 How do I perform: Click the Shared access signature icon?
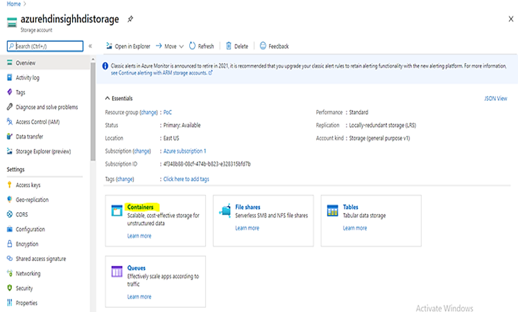[x=10, y=259]
